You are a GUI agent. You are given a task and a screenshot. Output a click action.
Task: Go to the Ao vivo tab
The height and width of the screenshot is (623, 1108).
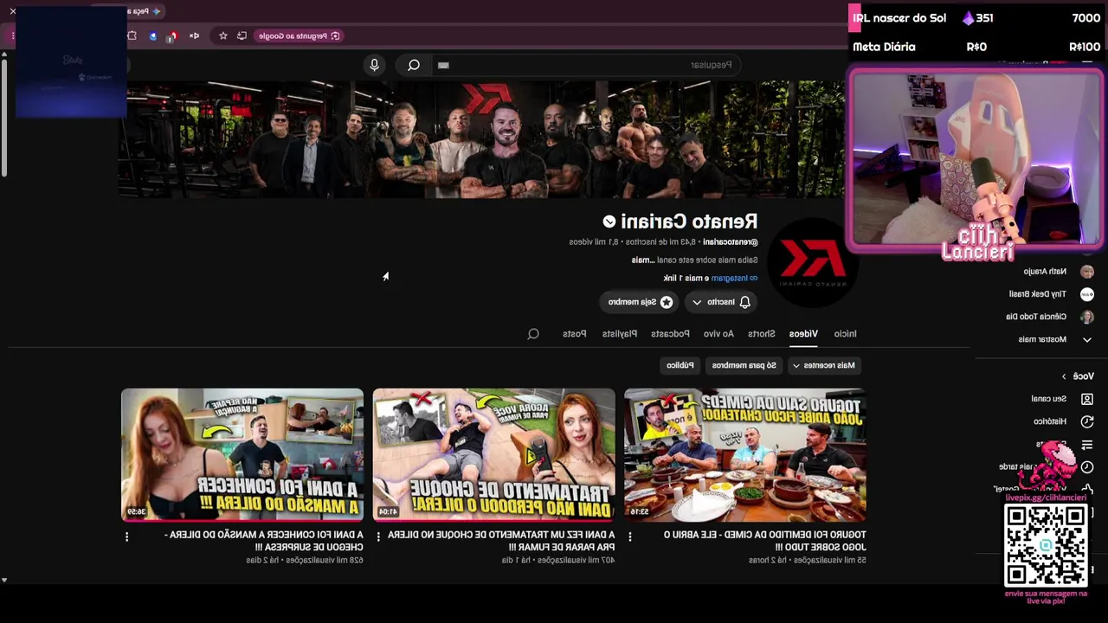coord(718,334)
